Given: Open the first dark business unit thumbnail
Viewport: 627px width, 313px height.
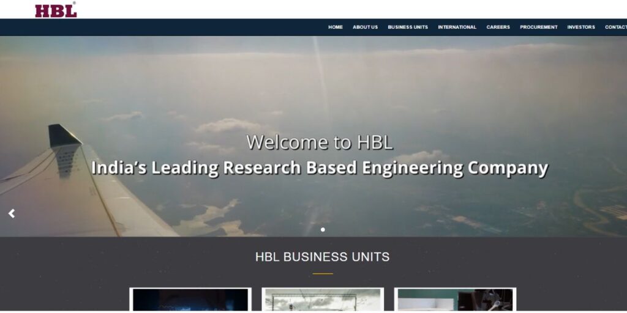Looking at the screenshot, I should click(190, 300).
